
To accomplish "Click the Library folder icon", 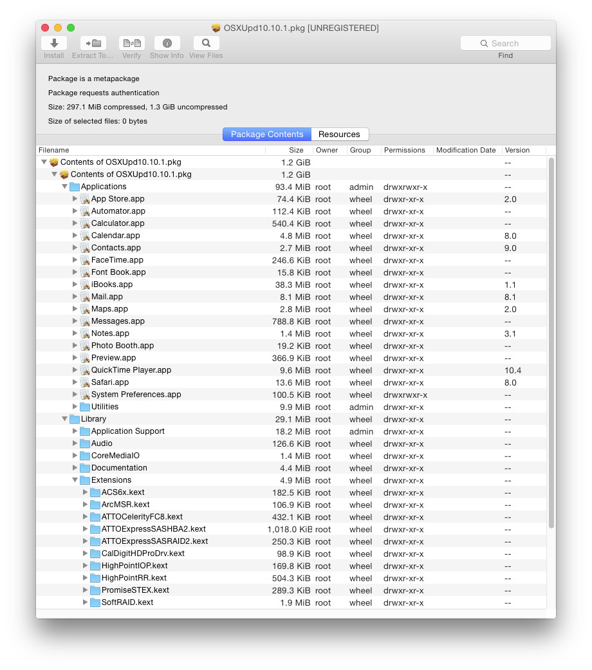I will (75, 419).
